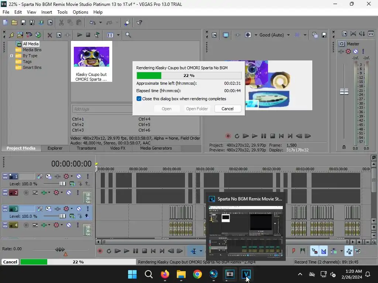Click the Interactive Tutorials hand icon
The image size is (378, 283).
[x=127, y=22]
